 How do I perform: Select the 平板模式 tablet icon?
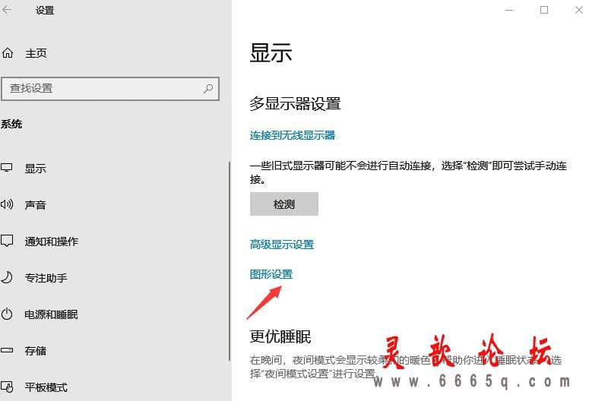[x=7, y=387]
